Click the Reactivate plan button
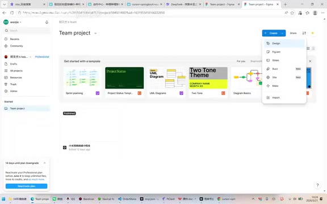This screenshot has height=204, width=327. (x=26, y=186)
